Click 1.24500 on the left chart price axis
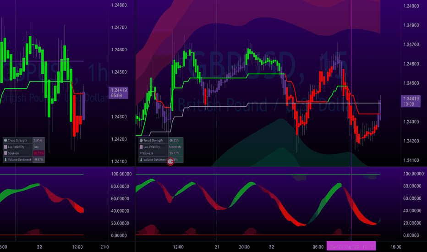Image resolution: width=427 pixels, height=252 pixels. point(119,72)
